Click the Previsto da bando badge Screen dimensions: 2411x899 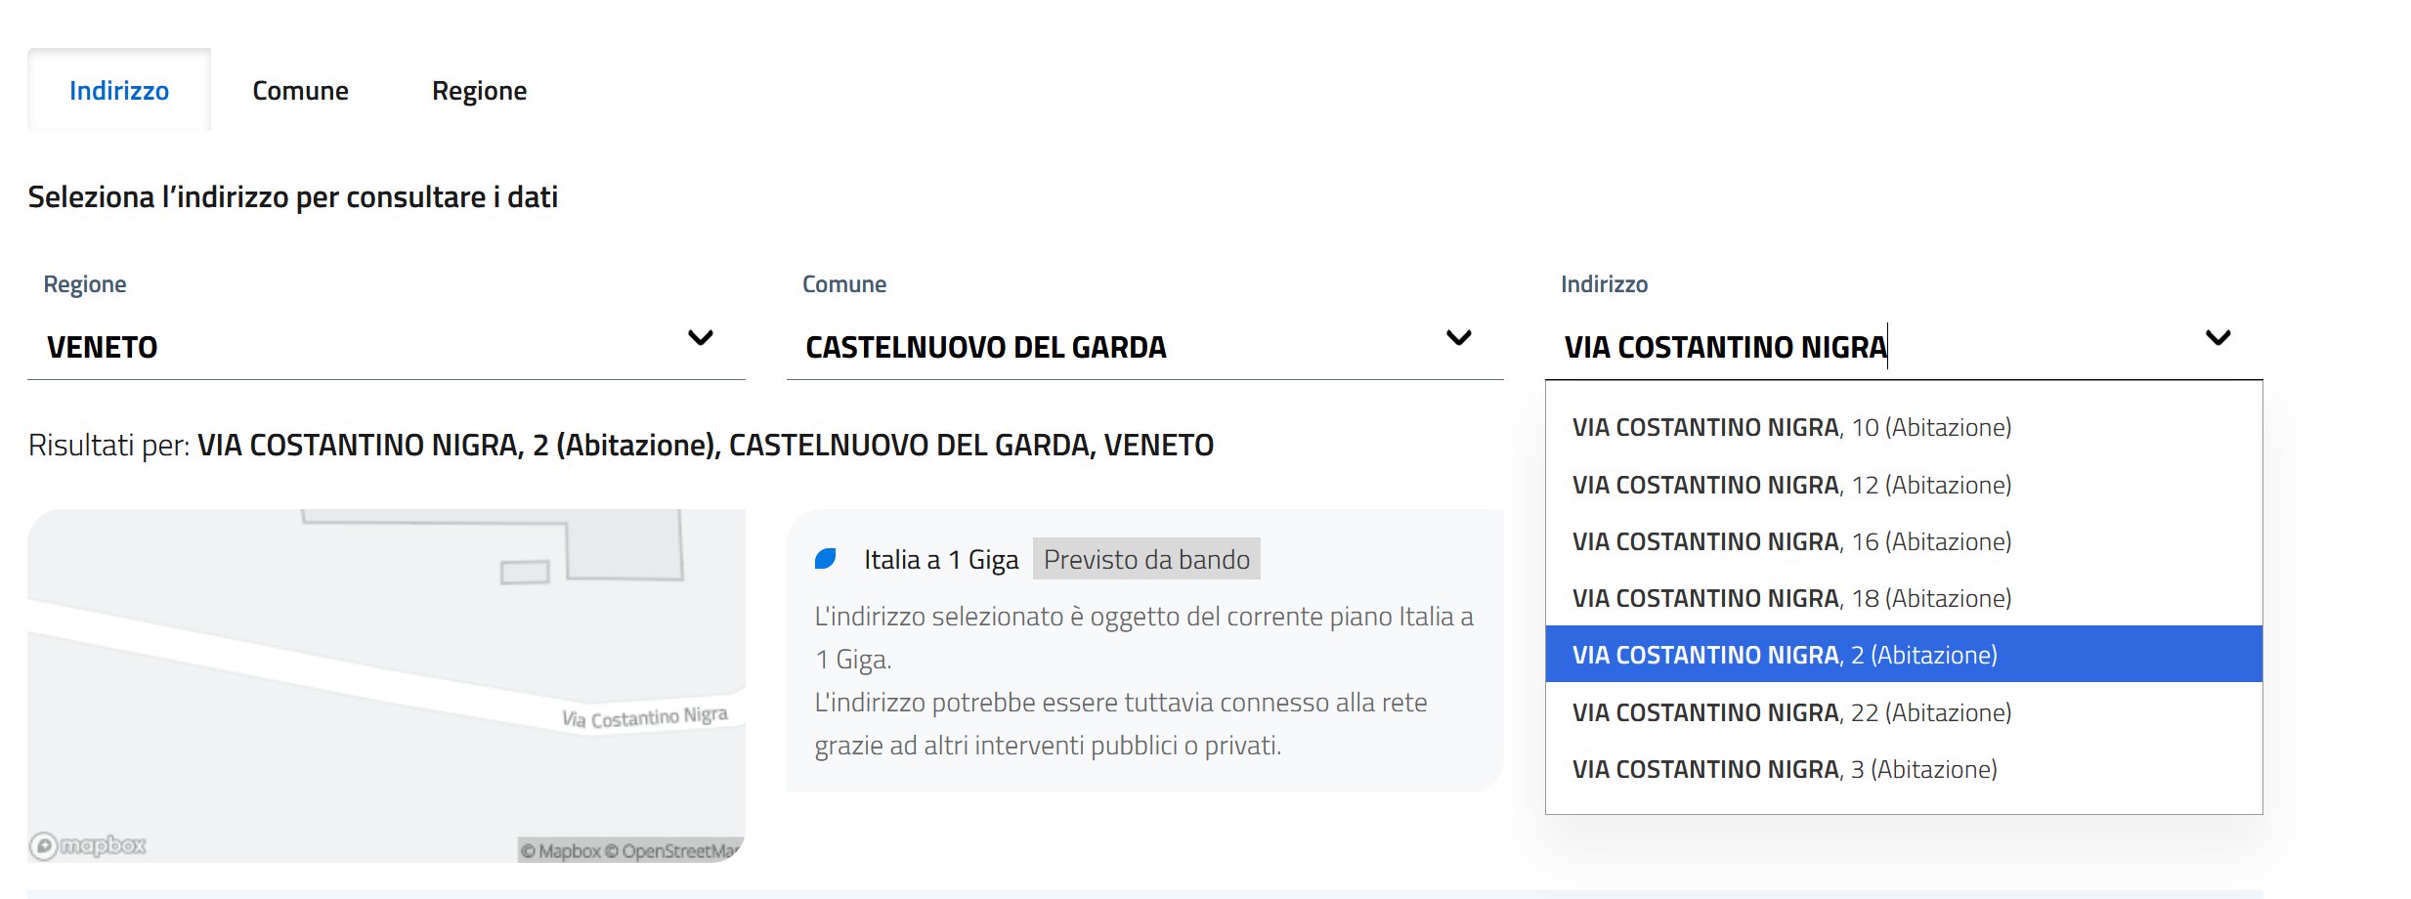click(x=1146, y=559)
